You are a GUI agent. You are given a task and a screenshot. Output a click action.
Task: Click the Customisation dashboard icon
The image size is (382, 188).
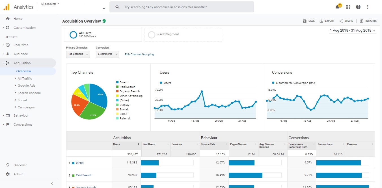(8, 28)
